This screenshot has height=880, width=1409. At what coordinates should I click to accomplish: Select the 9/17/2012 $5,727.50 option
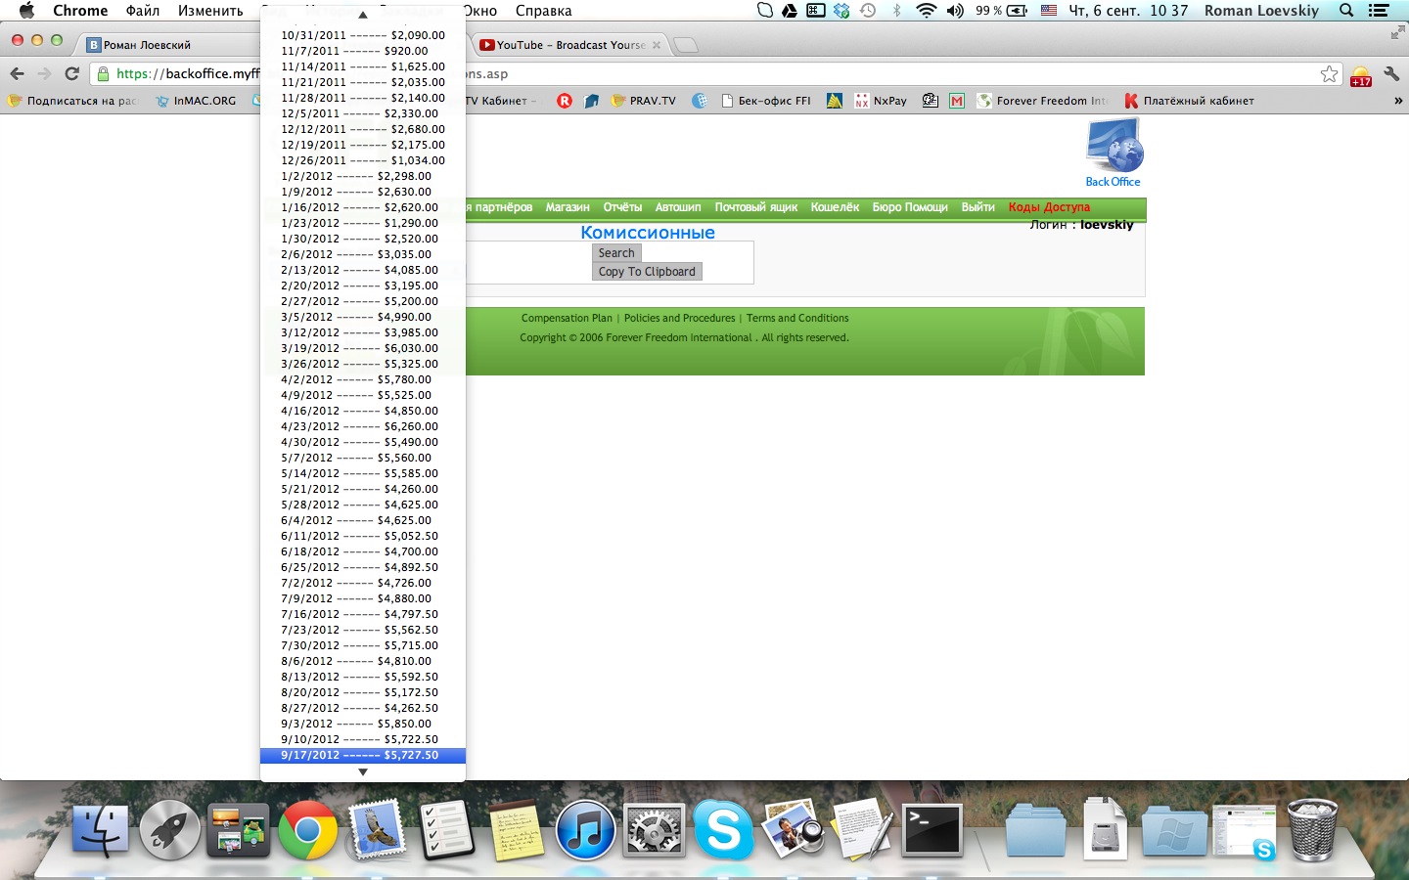point(362,755)
